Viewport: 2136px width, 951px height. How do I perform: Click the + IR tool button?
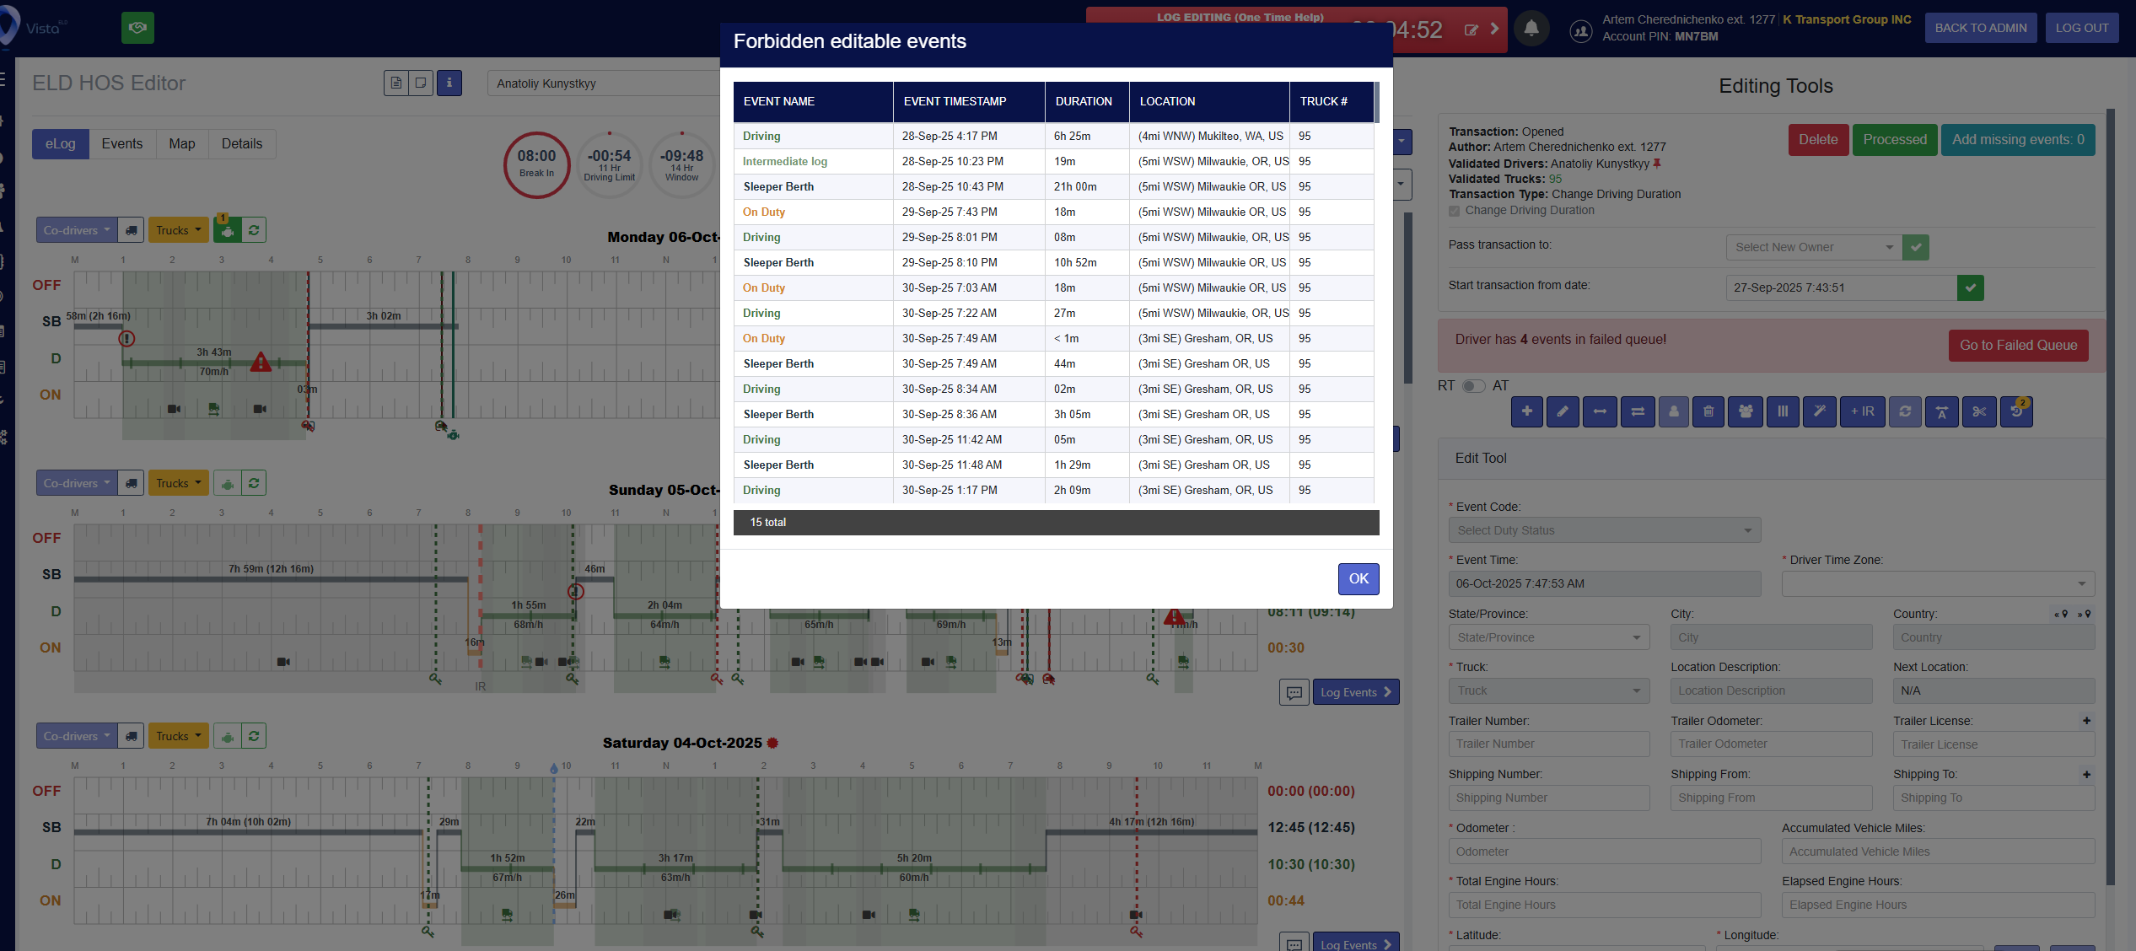coord(1862,411)
